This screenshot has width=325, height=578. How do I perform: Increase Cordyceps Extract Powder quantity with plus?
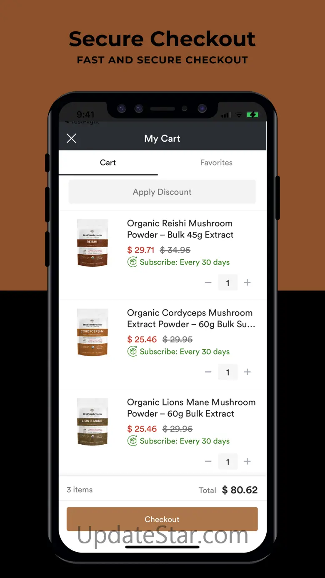[x=247, y=372]
